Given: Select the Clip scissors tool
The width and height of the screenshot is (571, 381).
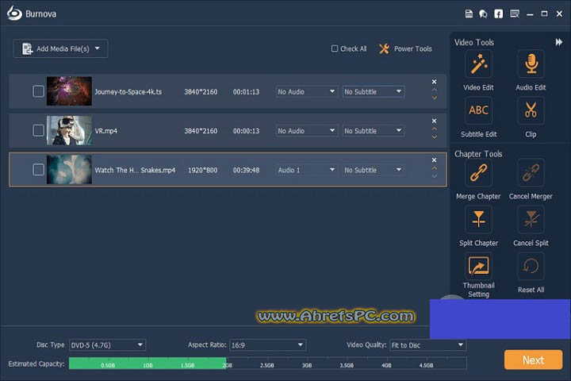Looking at the screenshot, I should pyautogui.click(x=531, y=110).
